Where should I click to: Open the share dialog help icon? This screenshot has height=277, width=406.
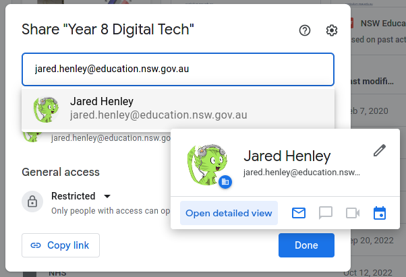pos(305,30)
